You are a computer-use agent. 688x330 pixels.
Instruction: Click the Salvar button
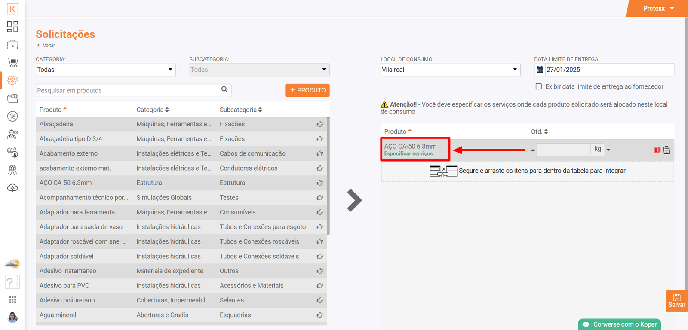tap(676, 301)
